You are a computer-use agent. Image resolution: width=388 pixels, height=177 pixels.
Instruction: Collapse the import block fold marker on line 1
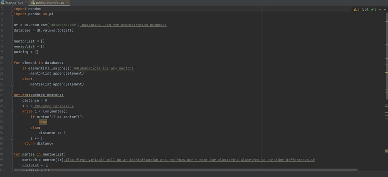(12, 9)
